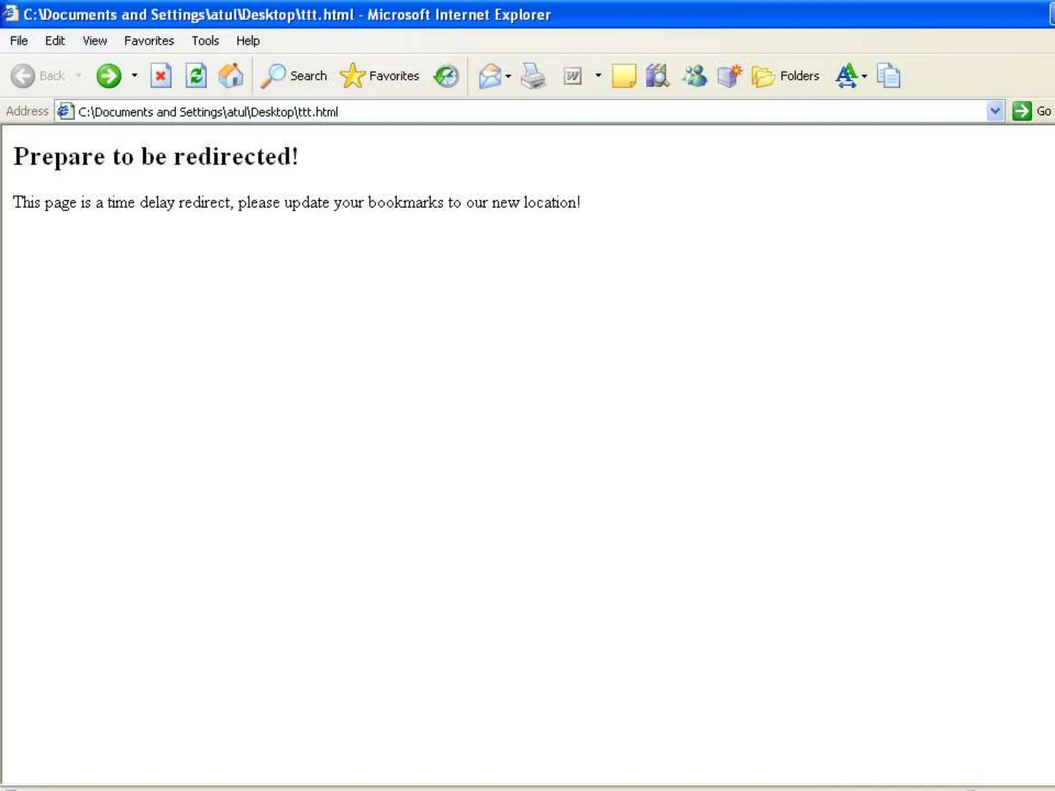Open the View menu
The image size is (1055, 791).
point(95,41)
